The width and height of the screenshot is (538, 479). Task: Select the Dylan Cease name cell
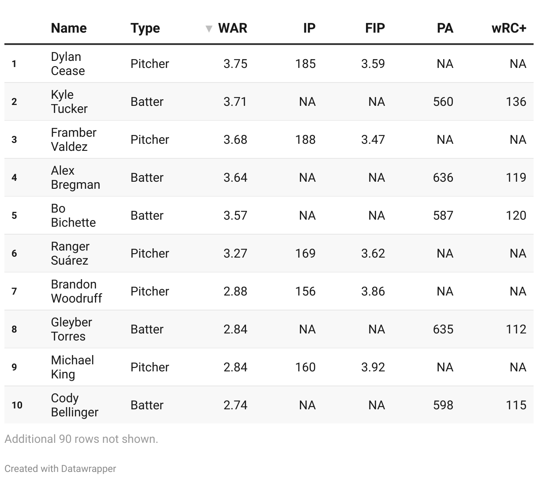point(67,64)
